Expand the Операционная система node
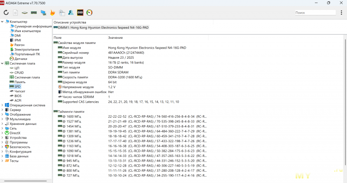 pos(3,105)
